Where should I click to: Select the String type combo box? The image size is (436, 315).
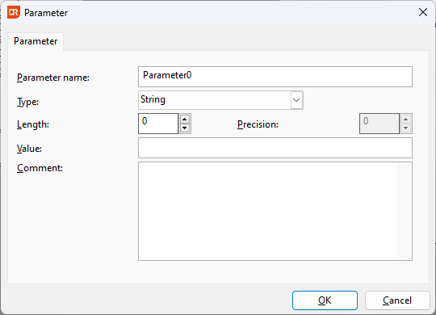[220, 100]
